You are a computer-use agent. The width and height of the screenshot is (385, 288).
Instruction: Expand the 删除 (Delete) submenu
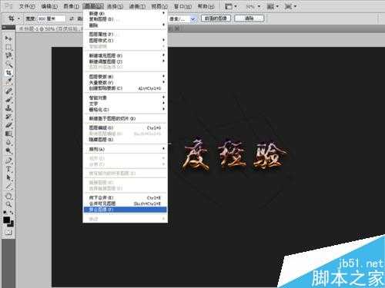(126, 25)
